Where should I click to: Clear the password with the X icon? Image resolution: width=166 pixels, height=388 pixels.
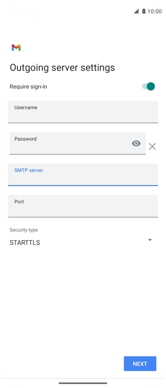click(x=152, y=146)
